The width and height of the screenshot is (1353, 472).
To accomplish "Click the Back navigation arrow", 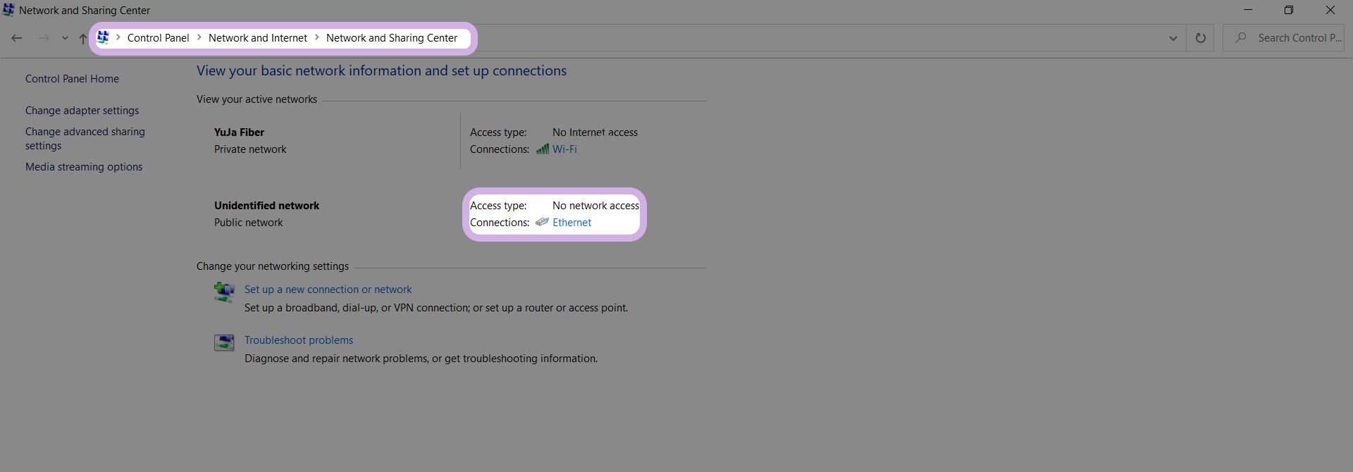I will [17, 38].
